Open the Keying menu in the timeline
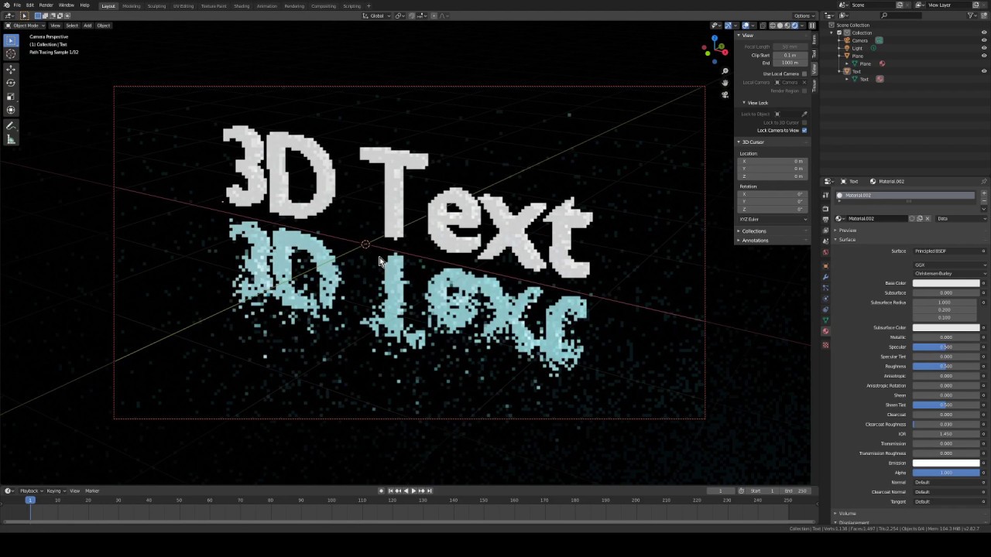The width and height of the screenshot is (991, 557). [x=54, y=490]
